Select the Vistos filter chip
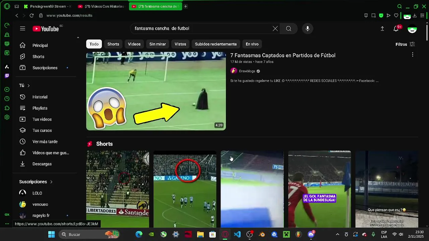This screenshot has width=429, height=241. click(180, 44)
